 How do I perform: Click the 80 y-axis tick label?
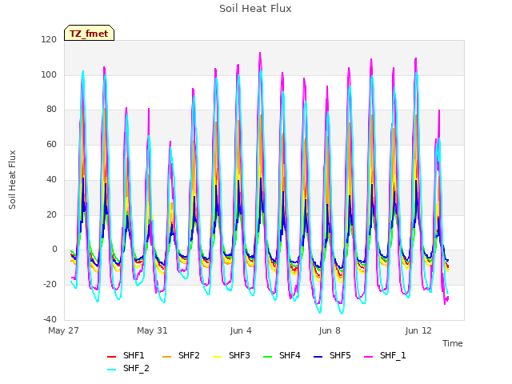pyautogui.click(x=51, y=109)
